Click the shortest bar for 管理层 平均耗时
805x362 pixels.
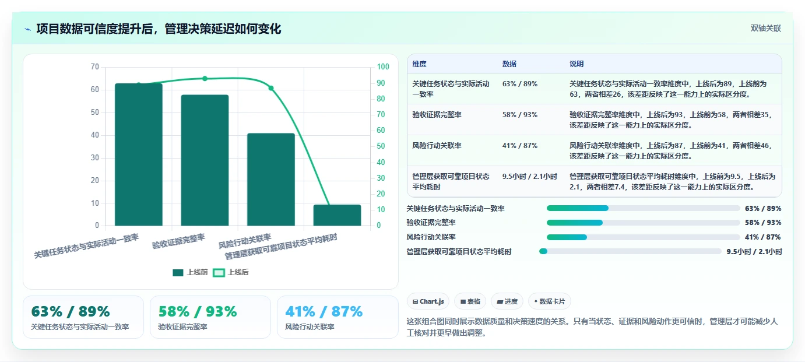coord(337,215)
